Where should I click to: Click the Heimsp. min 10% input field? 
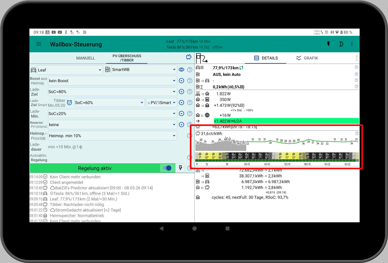(112, 135)
